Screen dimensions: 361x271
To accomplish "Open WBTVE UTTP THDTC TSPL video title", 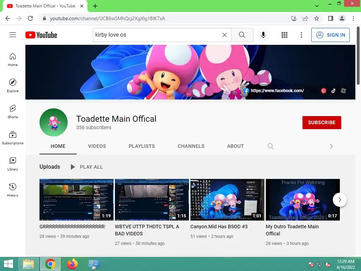I will (147, 230).
